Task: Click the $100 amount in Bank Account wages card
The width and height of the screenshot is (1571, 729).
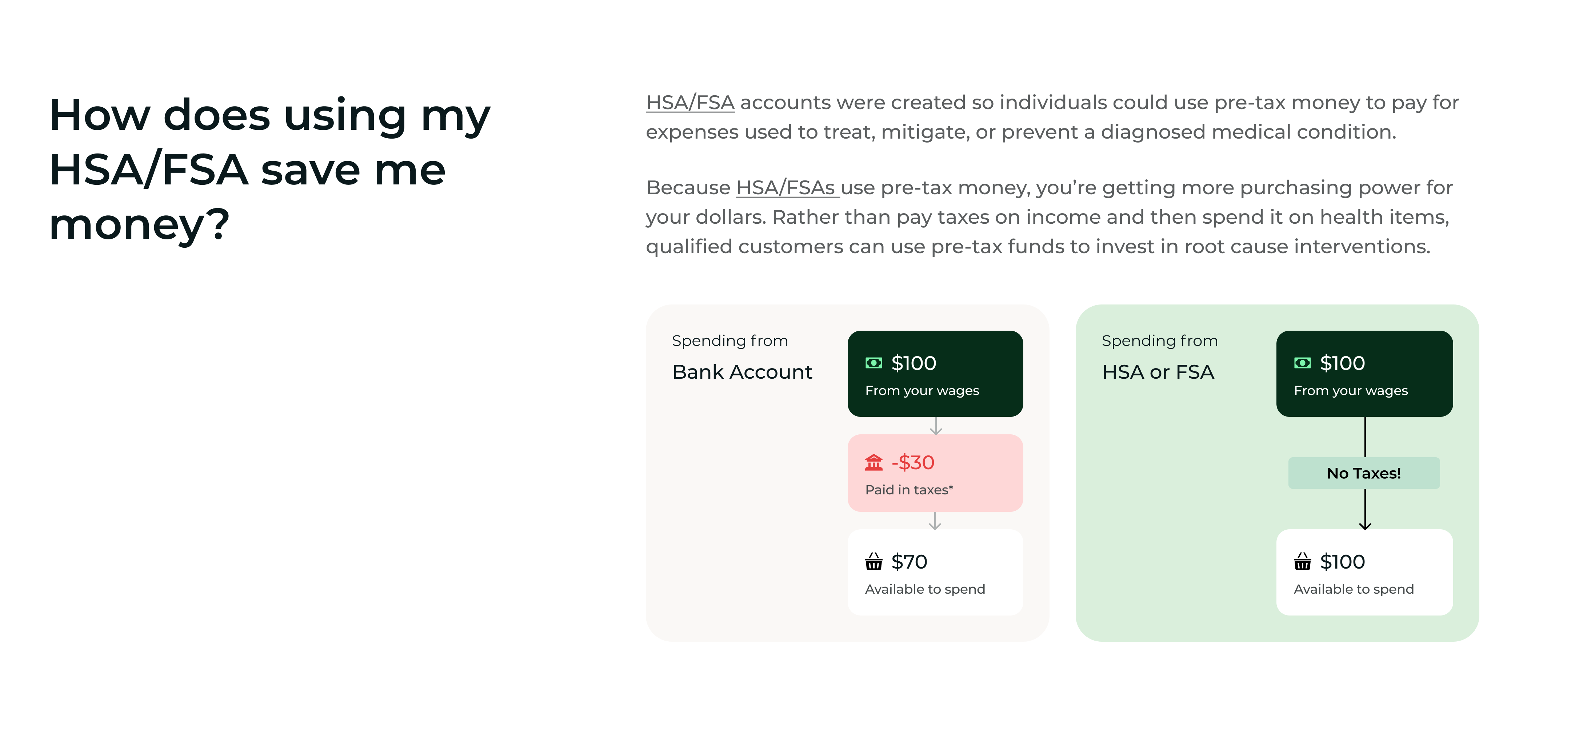Action: coord(914,363)
